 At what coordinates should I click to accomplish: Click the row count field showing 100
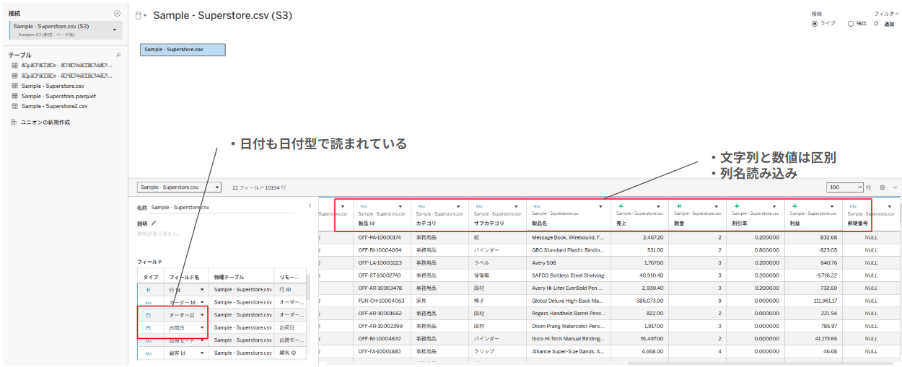coord(845,187)
